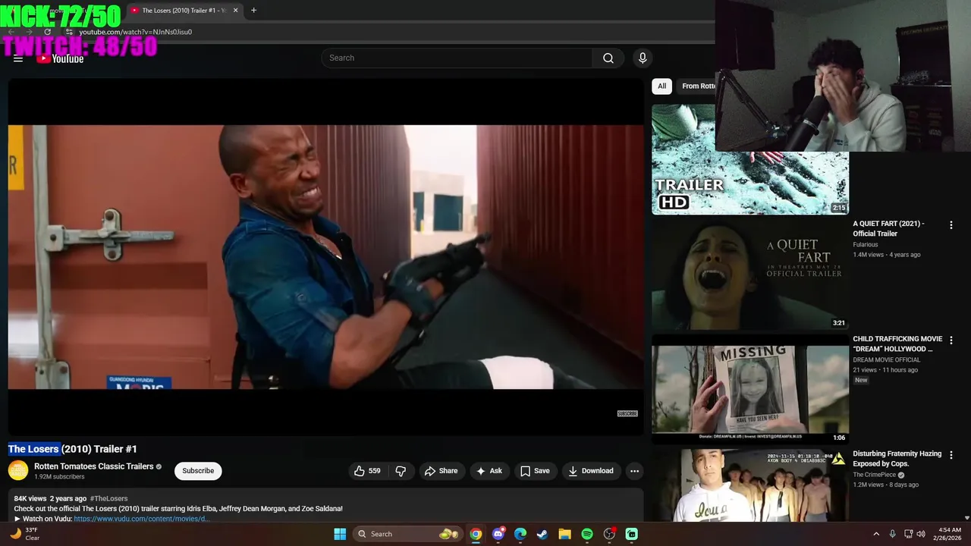Viewport: 971px width, 546px height.
Task: Subscribe to Rotten Tomatoes Classic Trailers
Action: pyautogui.click(x=198, y=471)
